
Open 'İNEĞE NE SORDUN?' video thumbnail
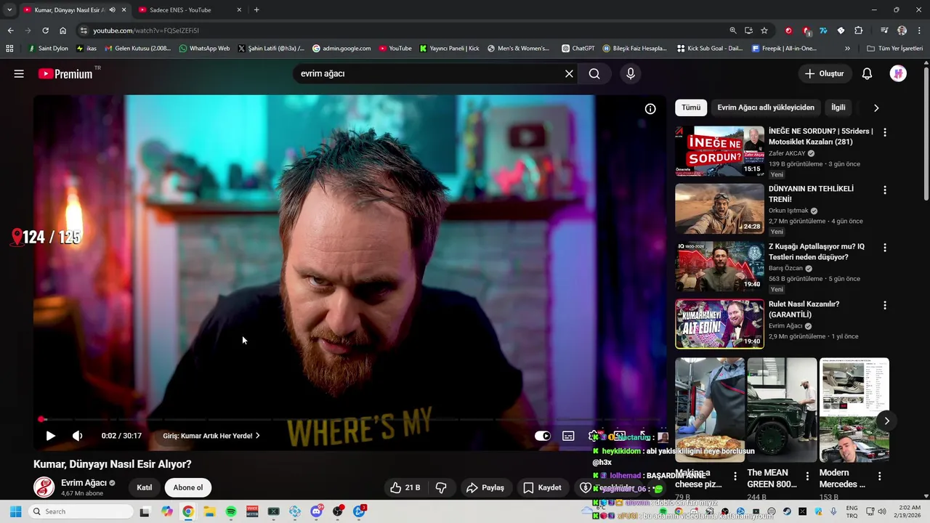coord(719,151)
